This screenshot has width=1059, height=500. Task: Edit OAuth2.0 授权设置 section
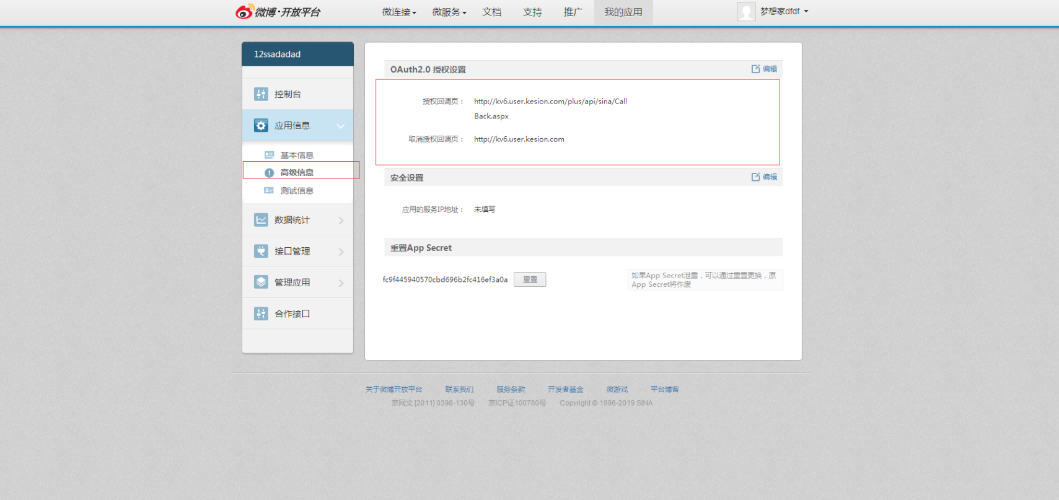tap(764, 69)
